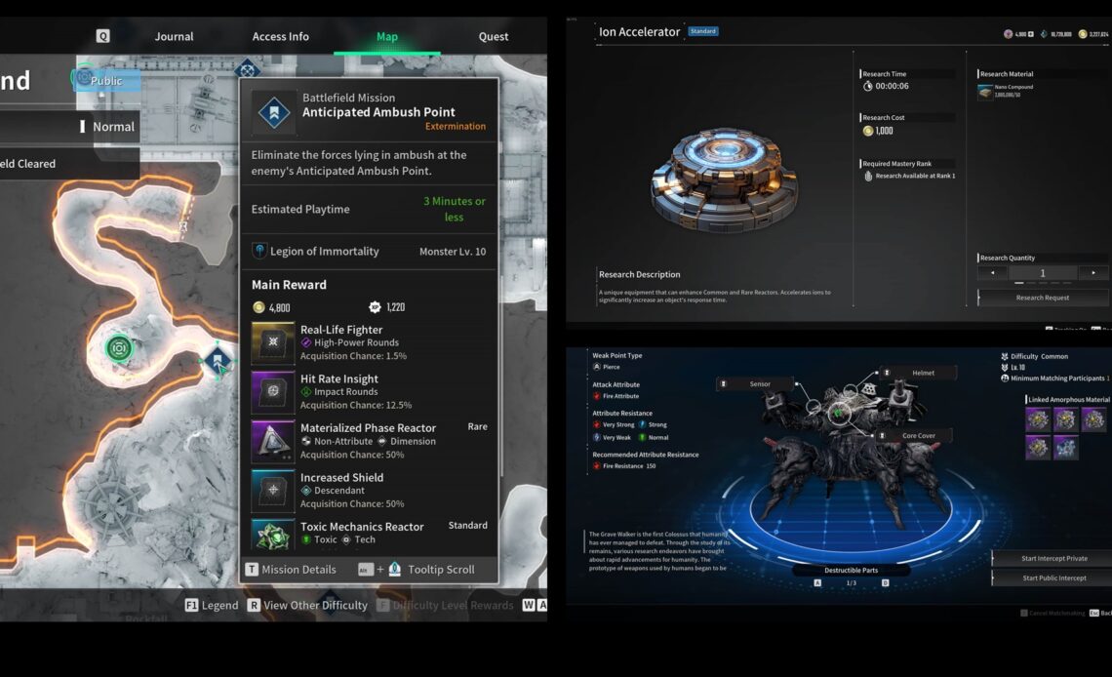Click the Anticipated Ambush Point mission emblem
Screen dimensions: 1112x677
click(x=273, y=111)
